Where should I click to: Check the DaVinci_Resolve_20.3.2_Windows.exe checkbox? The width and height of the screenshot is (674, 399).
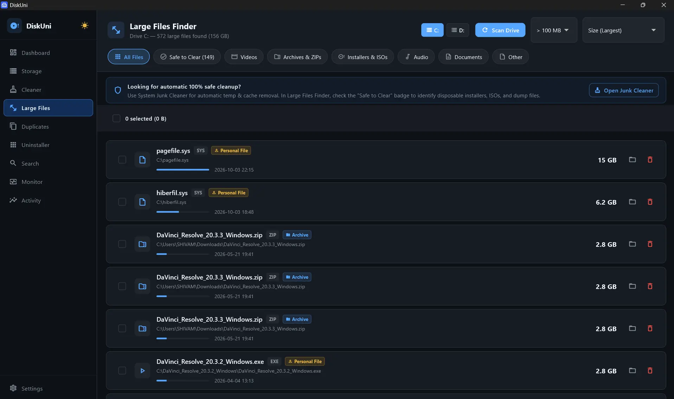click(x=122, y=371)
